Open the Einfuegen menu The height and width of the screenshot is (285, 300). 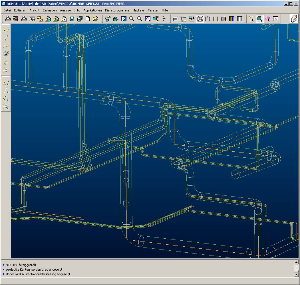click(50, 10)
